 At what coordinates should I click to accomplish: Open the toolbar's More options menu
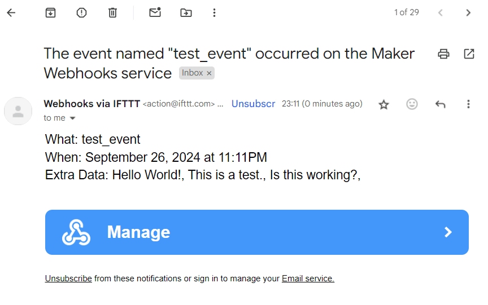214,13
